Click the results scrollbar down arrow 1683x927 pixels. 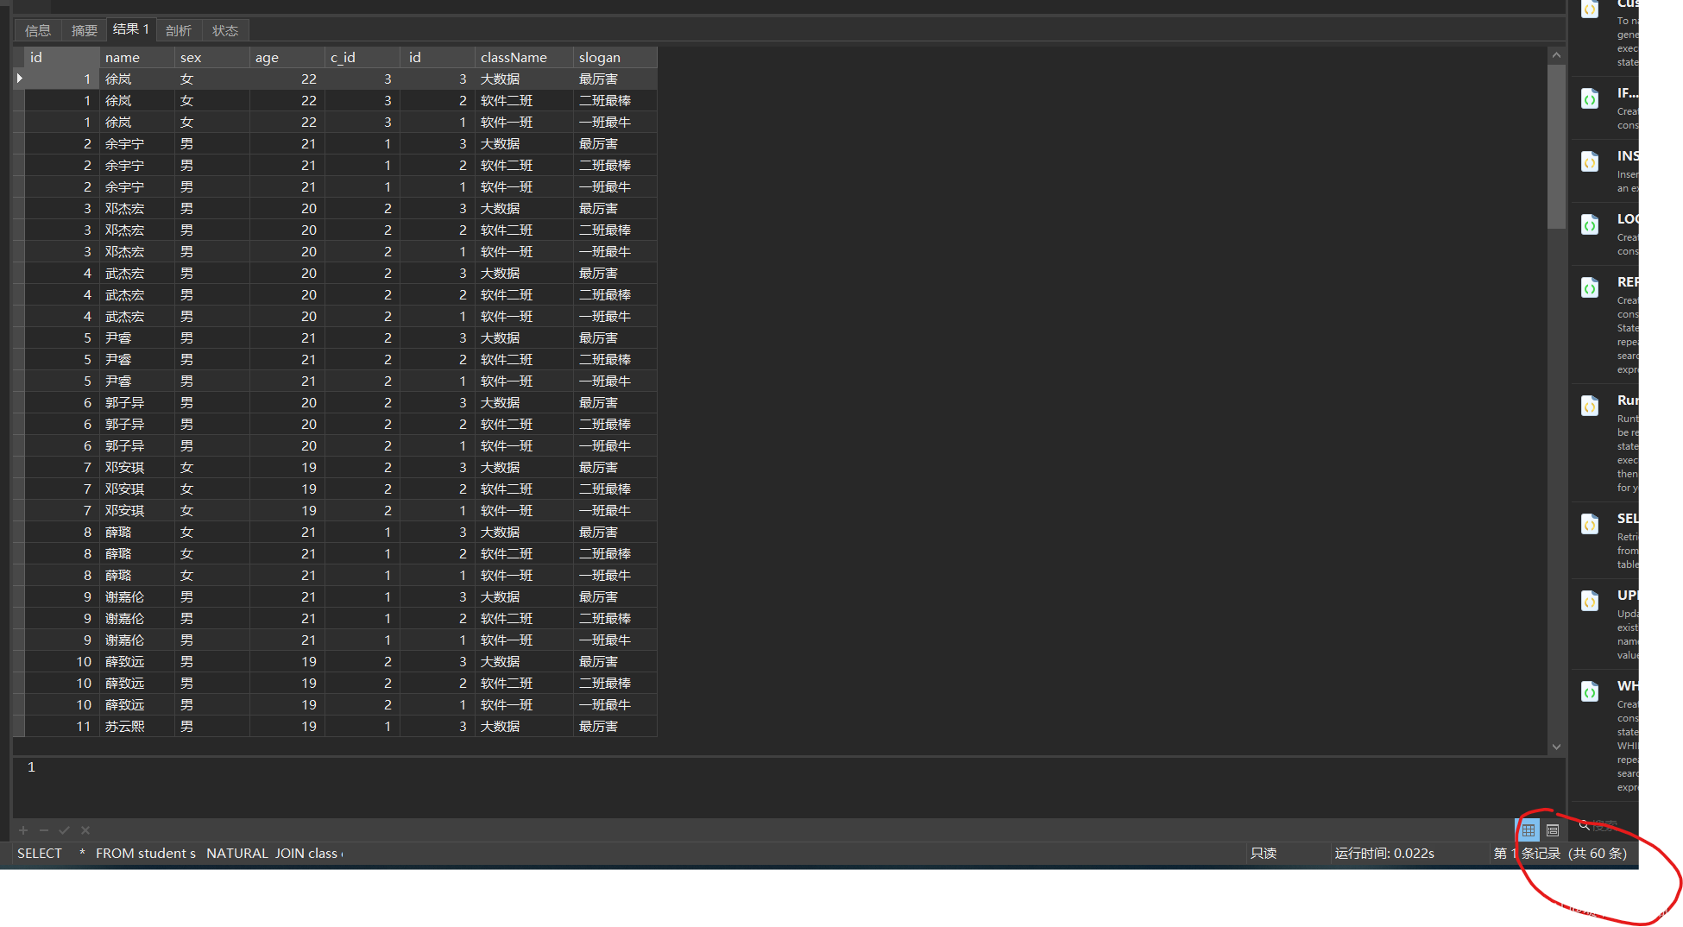pyautogui.click(x=1556, y=747)
